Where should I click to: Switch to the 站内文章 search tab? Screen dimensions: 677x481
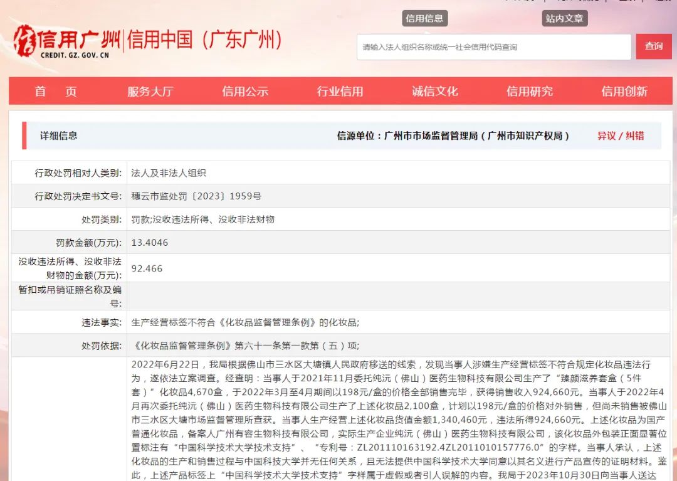pyautogui.click(x=564, y=18)
